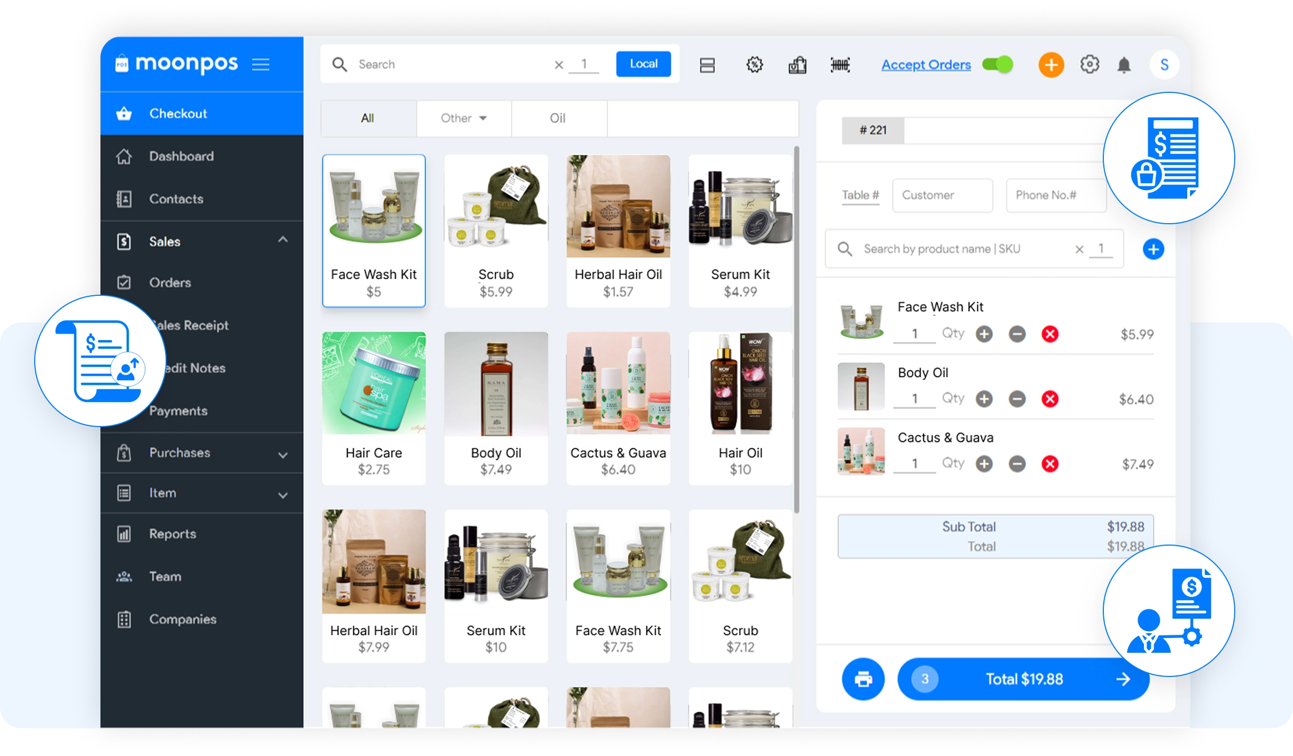Toggle sidebar with hamburger menu icon

point(261,65)
